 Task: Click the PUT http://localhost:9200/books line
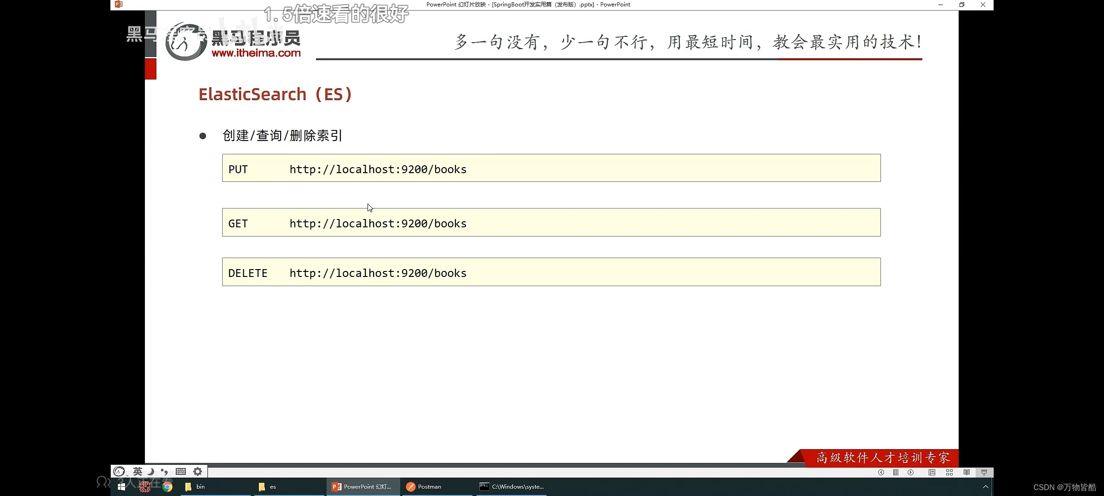(x=551, y=168)
